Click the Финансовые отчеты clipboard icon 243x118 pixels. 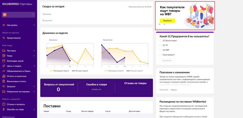[4, 81]
